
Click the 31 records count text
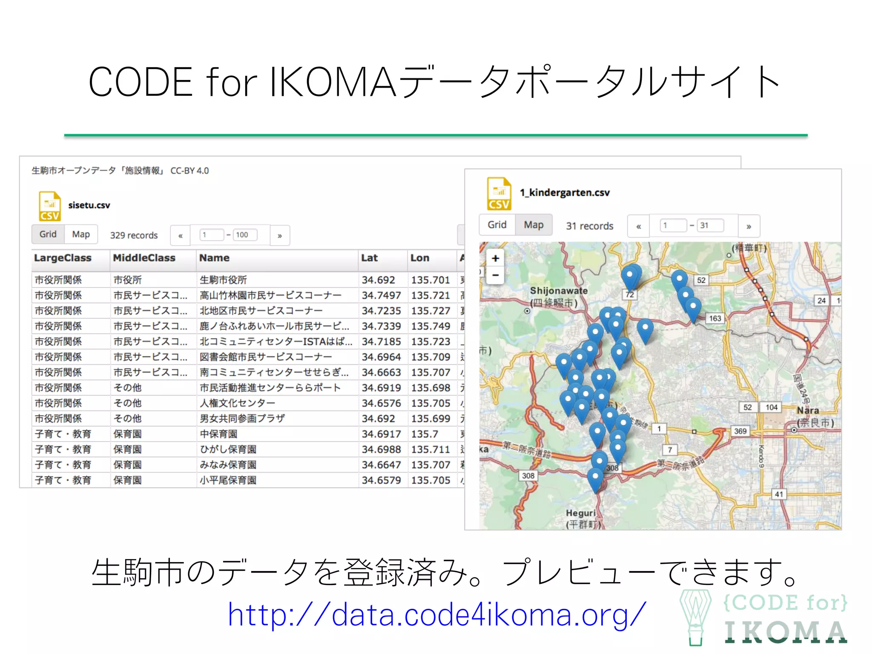coord(589,226)
